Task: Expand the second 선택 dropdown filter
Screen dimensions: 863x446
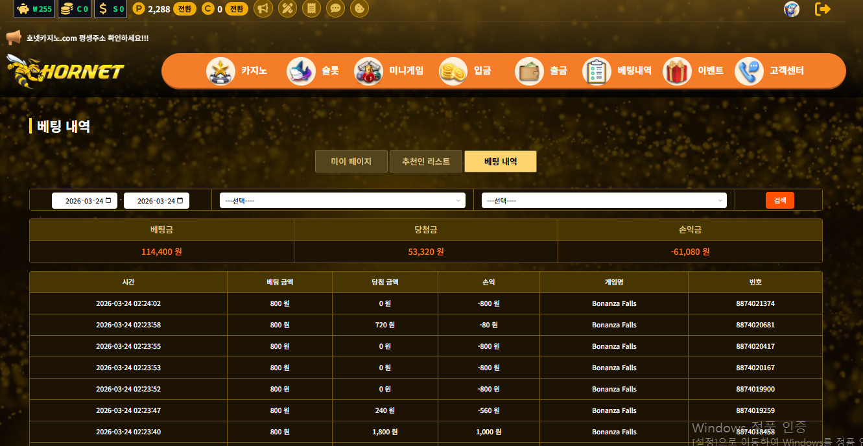Action: pyautogui.click(x=604, y=201)
